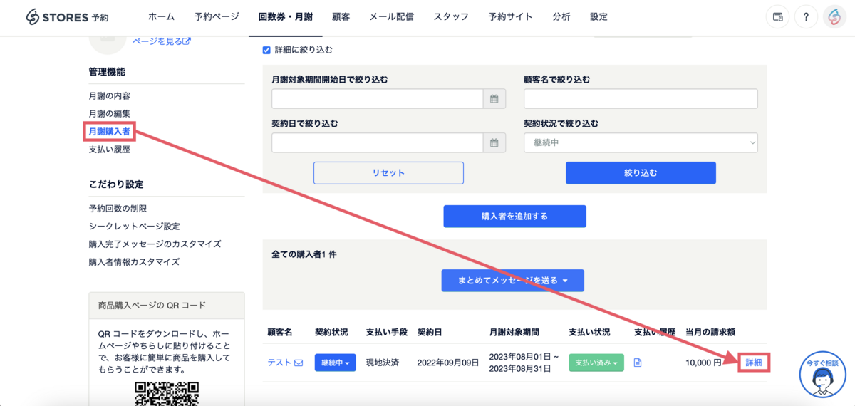Open the メール配信 menu
This screenshot has height=406, width=855.
click(x=391, y=17)
